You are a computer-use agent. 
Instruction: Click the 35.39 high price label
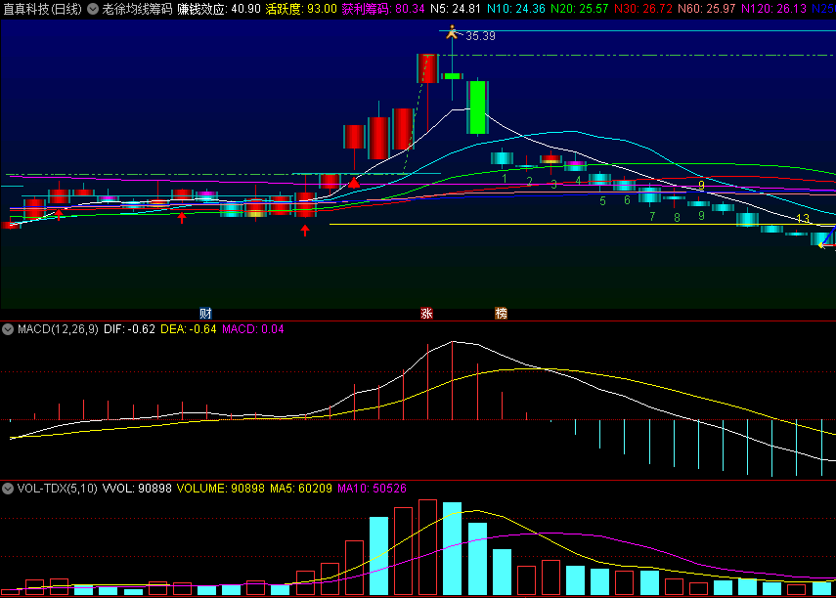pos(480,36)
